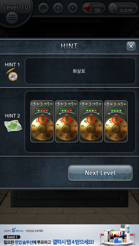Screen dimensions: 139x246
Task: Click the magnifier HINT CLEAR button
Action: click(123, 8)
